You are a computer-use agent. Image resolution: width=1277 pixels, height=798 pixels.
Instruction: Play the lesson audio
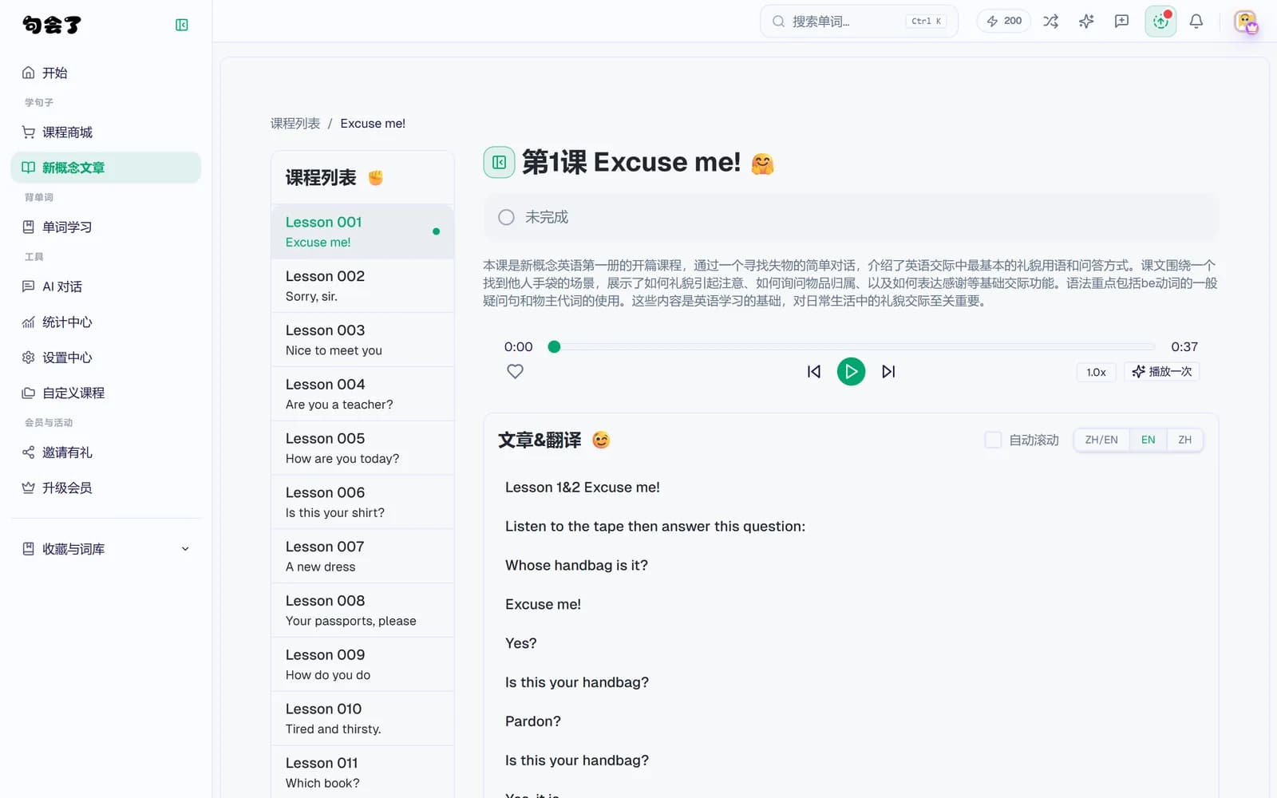point(851,371)
